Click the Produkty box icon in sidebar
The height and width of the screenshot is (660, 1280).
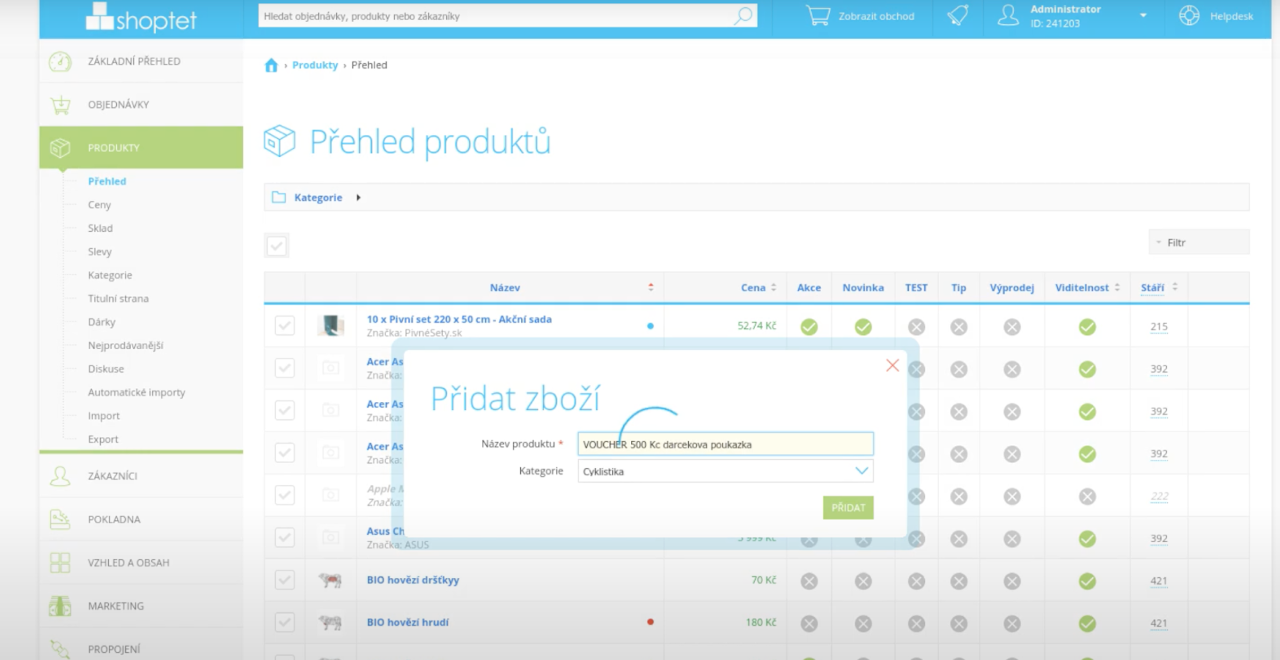pos(60,148)
